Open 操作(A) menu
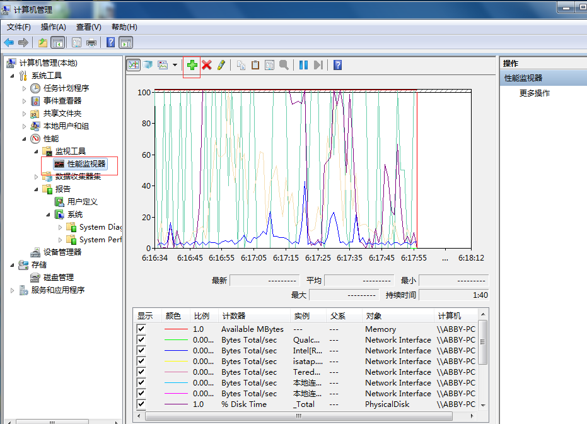 53,27
